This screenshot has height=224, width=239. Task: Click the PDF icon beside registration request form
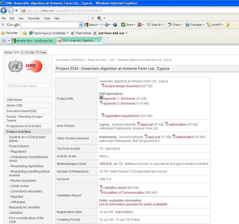(x=103, y=115)
